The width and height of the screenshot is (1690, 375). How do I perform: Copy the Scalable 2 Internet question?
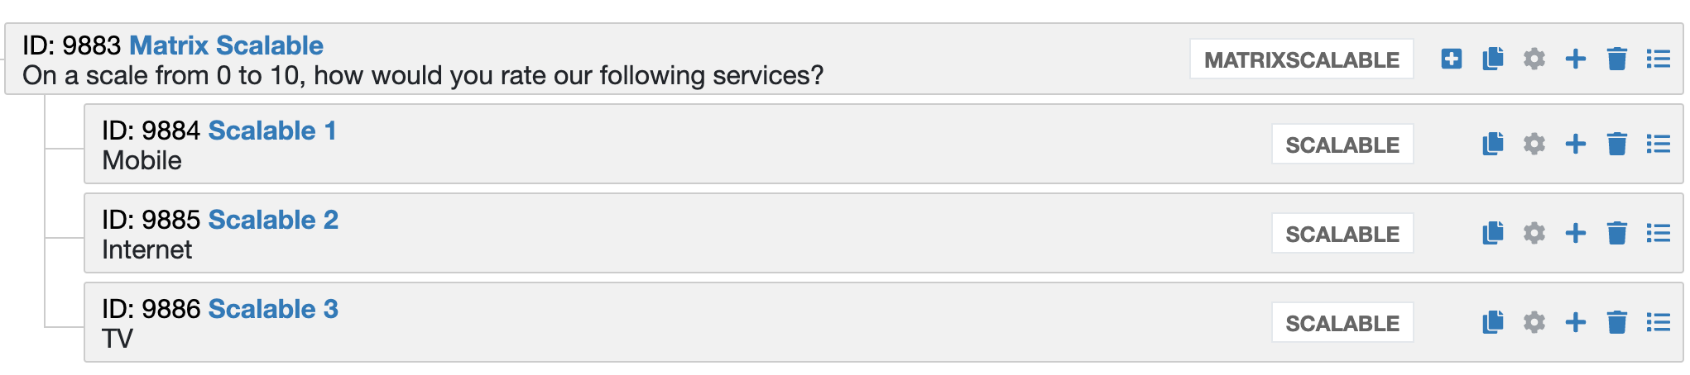point(1492,233)
